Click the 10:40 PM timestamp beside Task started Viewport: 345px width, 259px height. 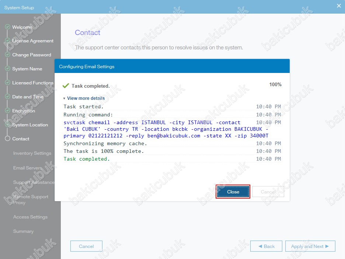268,106
